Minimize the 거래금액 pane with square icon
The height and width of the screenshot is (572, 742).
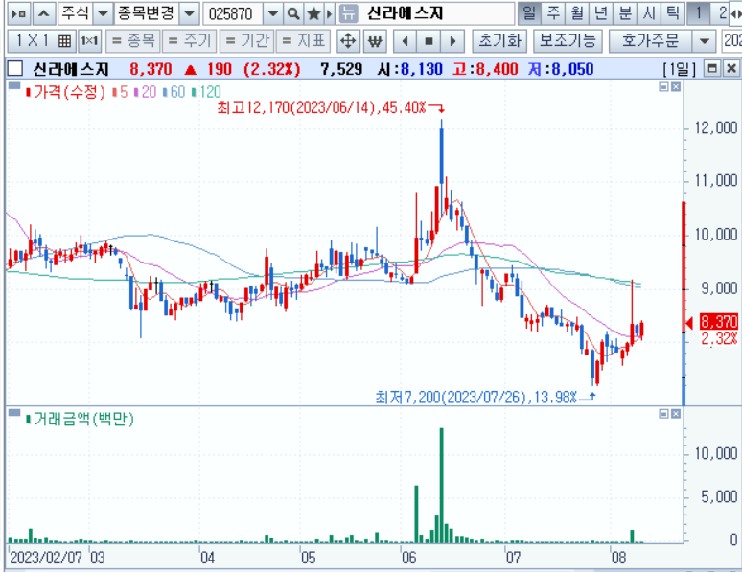click(x=664, y=414)
